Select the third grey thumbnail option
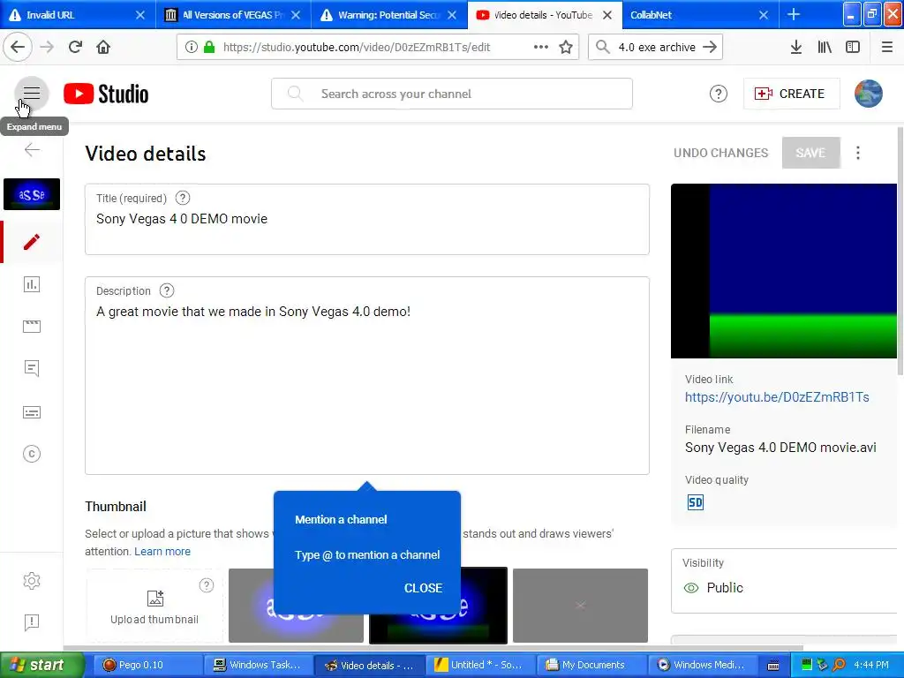This screenshot has height=678, width=904. 580,606
